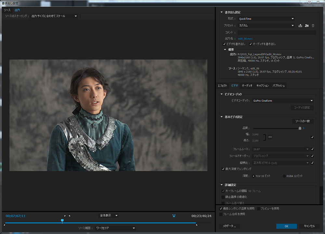
Task: Click the ソースの一致 button
Action: (303, 121)
